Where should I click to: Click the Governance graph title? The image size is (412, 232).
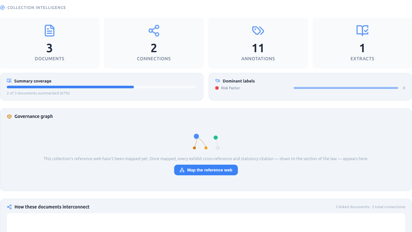[x=33, y=116]
